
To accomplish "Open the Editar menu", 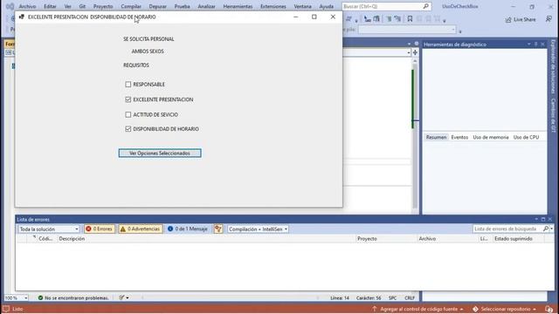I will click(50, 6).
